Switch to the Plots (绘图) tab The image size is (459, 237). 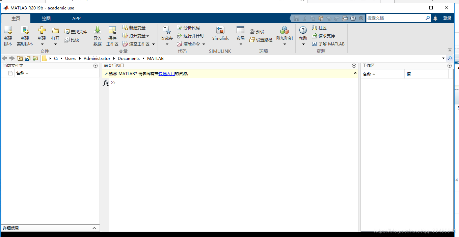pyautogui.click(x=46, y=19)
